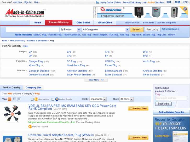190x142 pixels.
Task: Check the Gold Member filter checkbox
Action: (x=32, y=99)
